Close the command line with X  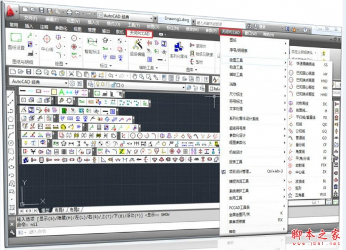coord(12,225)
